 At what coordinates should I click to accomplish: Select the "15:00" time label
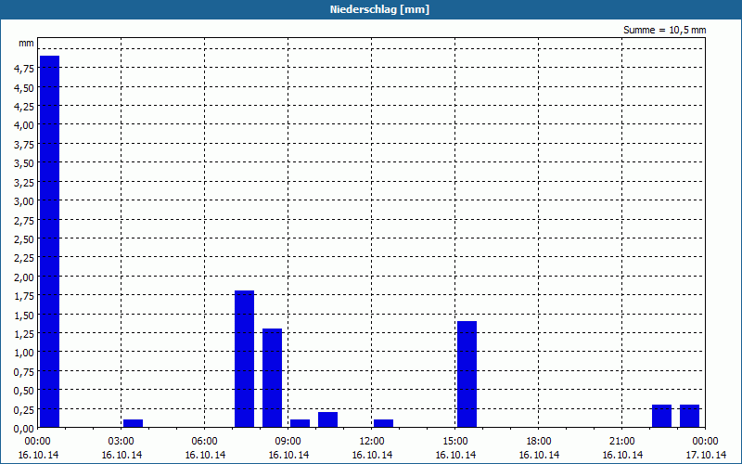(454, 442)
